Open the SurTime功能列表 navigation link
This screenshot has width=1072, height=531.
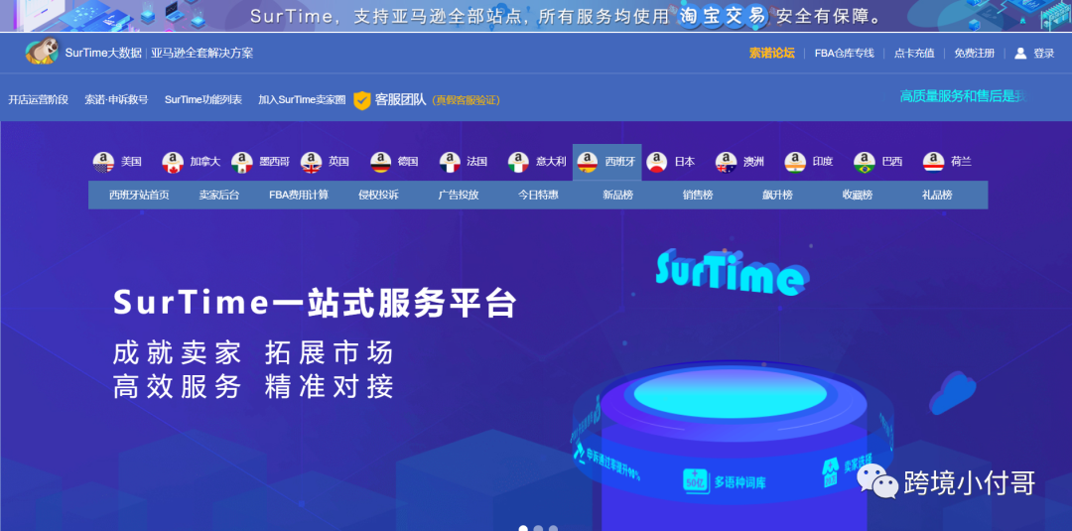(203, 100)
